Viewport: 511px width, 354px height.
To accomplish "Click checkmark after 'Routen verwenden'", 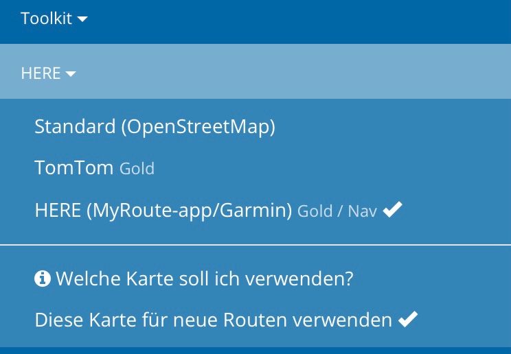I will click(x=408, y=319).
